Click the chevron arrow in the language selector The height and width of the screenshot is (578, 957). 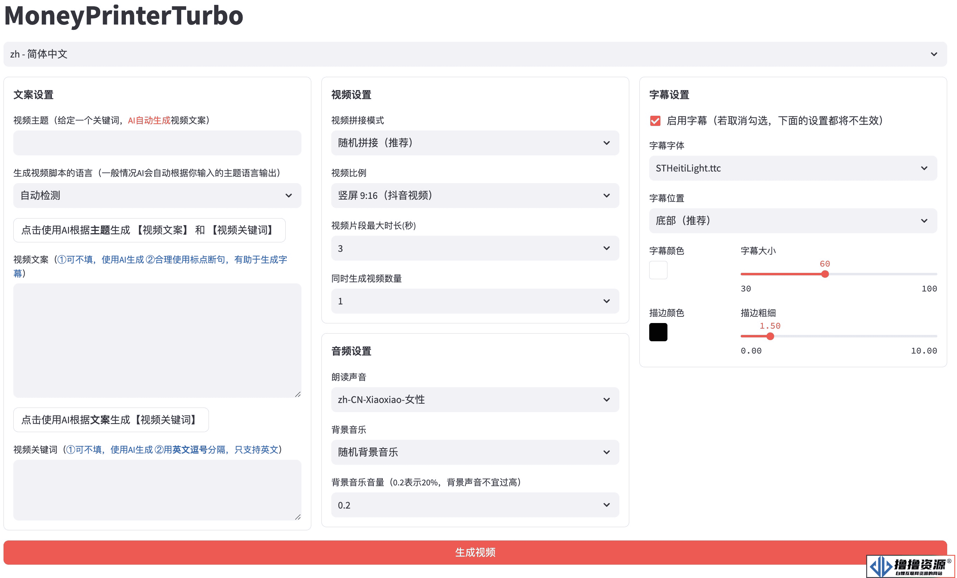tap(934, 54)
